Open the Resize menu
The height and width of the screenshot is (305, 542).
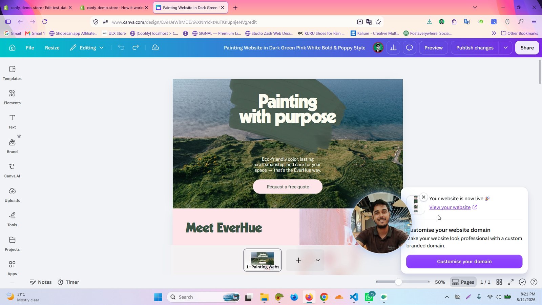[52, 48]
